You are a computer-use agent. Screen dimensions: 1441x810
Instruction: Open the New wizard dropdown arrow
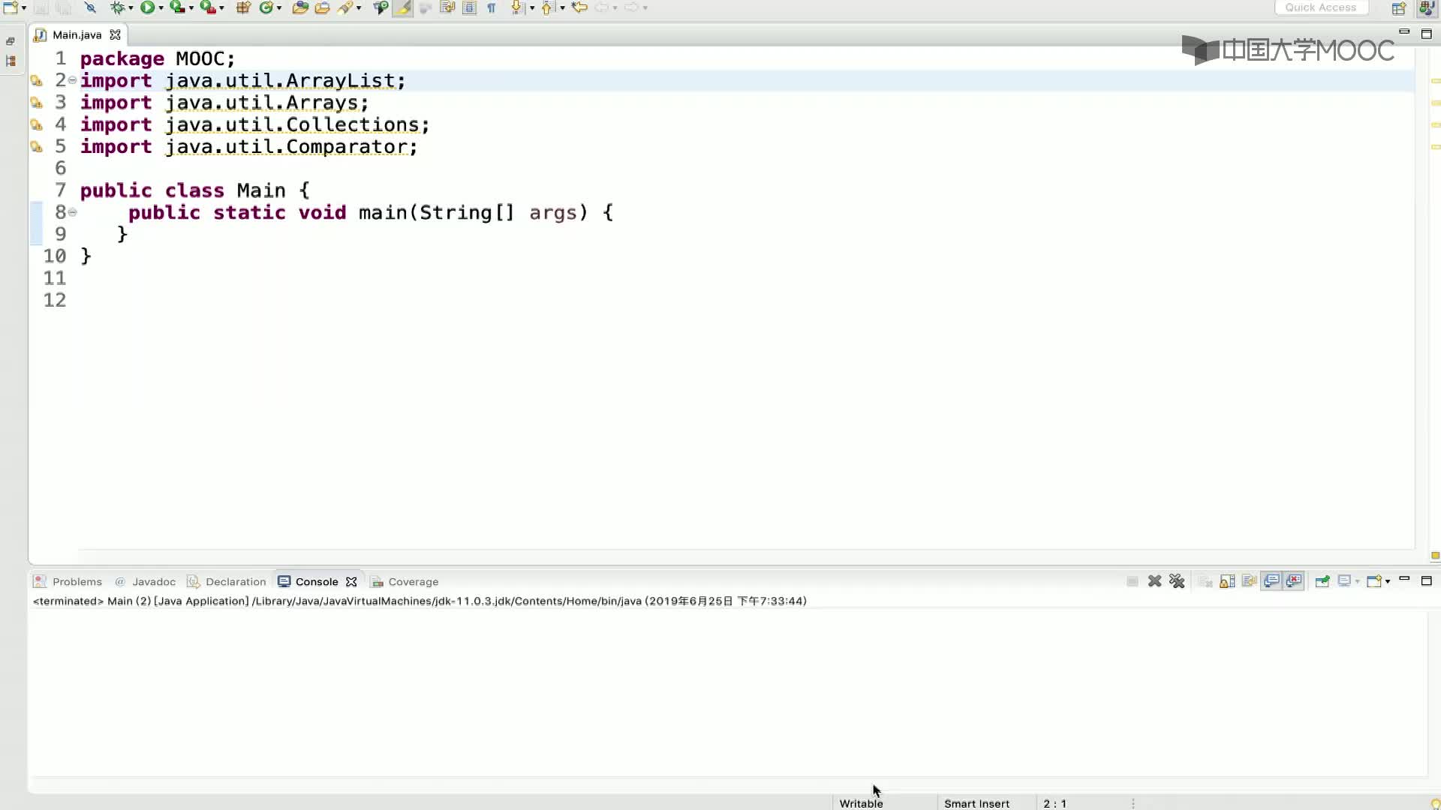(x=24, y=8)
